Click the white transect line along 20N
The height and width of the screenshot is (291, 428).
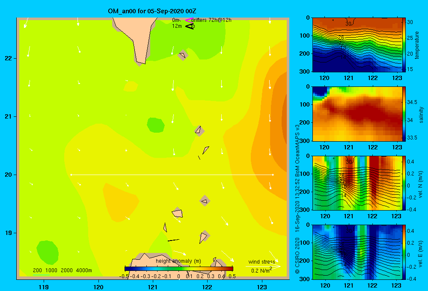[x=172, y=175]
